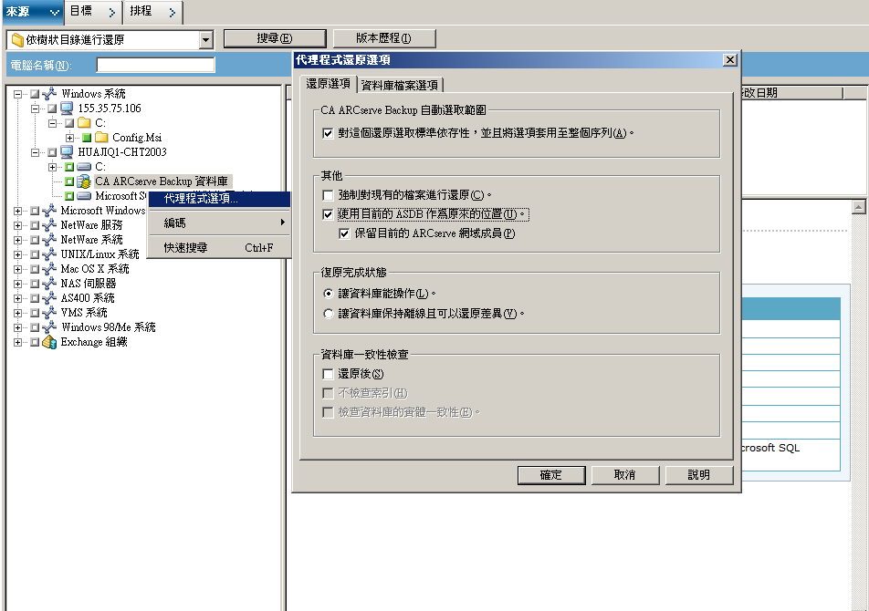
Task: Click the C: drive icon under HUAJIQ1-CHT2003
Action: [x=84, y=167]
